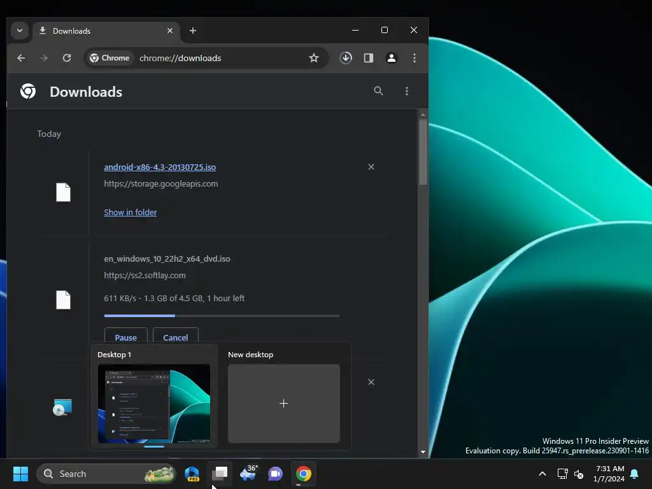The height and width of the screenshot is (489, 652).
Task: Switch to Desktop 1 thumbnail
Action: [x=154, y=403]
